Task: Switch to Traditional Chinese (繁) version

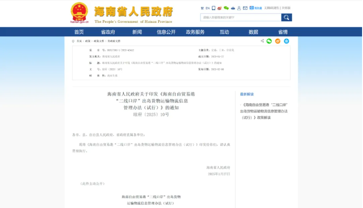Action: [x=202, y=8]
